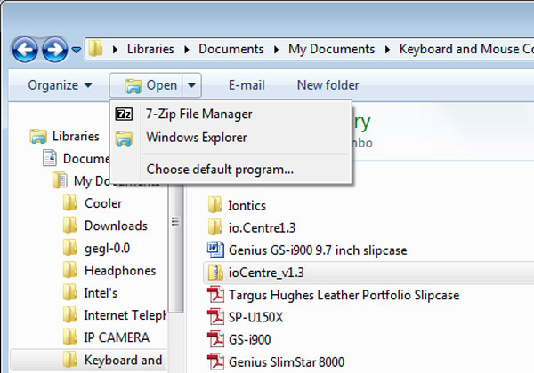
Task: Click the New folder button
Action: 328,85
